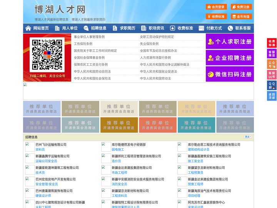The height and width of the screenshot is (208, 277).
Task: Click the card icon beside 付款方式
Action: click(201, 28)
